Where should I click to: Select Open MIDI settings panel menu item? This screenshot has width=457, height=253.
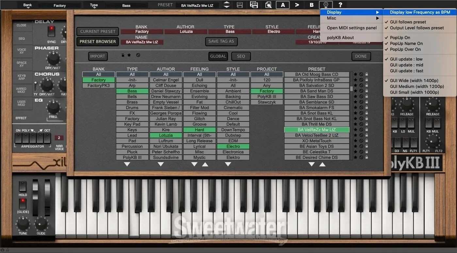pos(351,28)
